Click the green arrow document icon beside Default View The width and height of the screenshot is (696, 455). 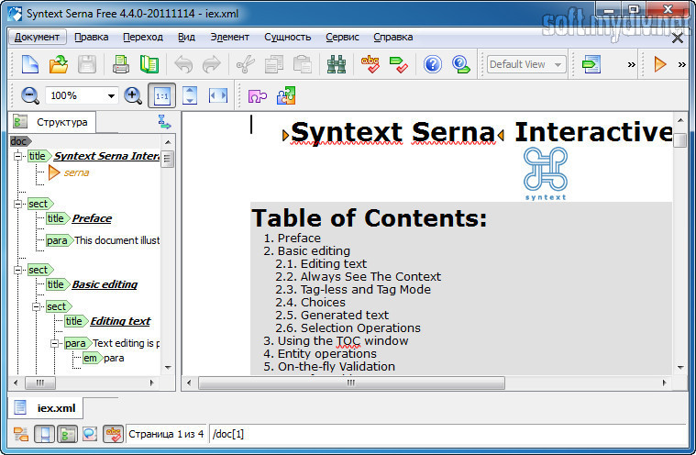coord(591,64)
